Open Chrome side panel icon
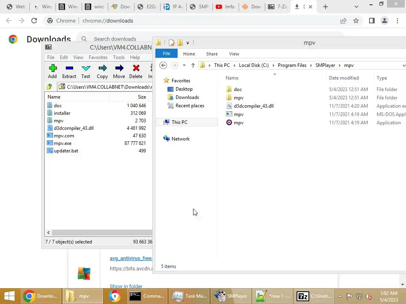Viewport: 406px width, 304px height. coord(372,21)
